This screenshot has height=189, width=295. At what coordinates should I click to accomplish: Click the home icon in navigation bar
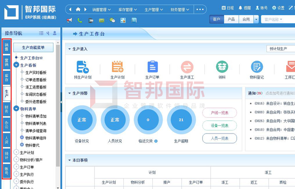tap(78, 9)
